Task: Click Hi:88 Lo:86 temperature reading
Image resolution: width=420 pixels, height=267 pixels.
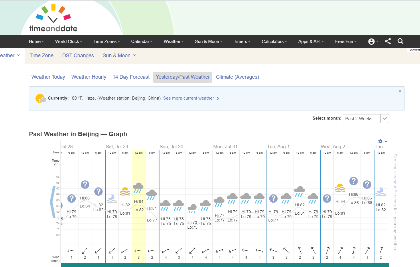Action: (x=354, y=198)
